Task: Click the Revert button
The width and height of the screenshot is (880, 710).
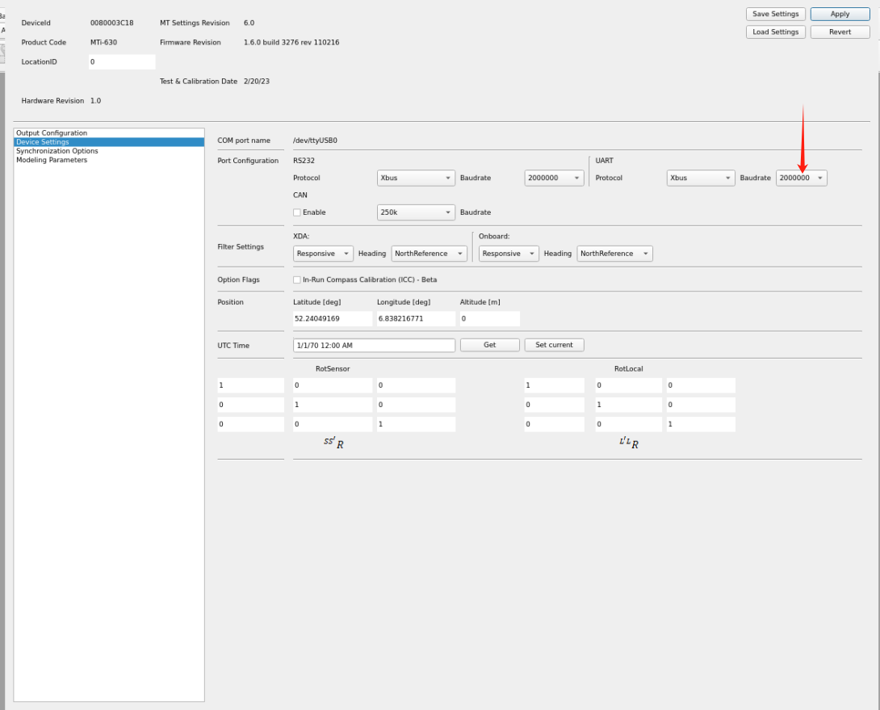Action: [x=840, y=32]
